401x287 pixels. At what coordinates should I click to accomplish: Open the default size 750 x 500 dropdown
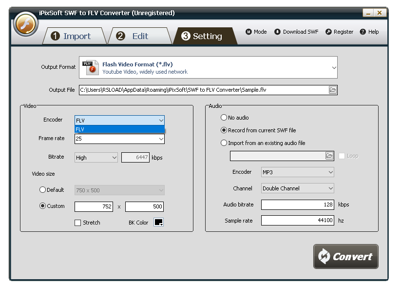tap(119, 190)
